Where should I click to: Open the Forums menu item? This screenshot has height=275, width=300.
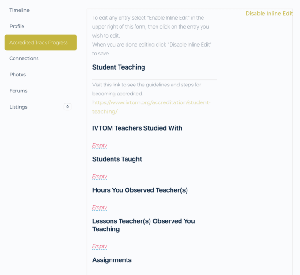[x=18, y=91]
